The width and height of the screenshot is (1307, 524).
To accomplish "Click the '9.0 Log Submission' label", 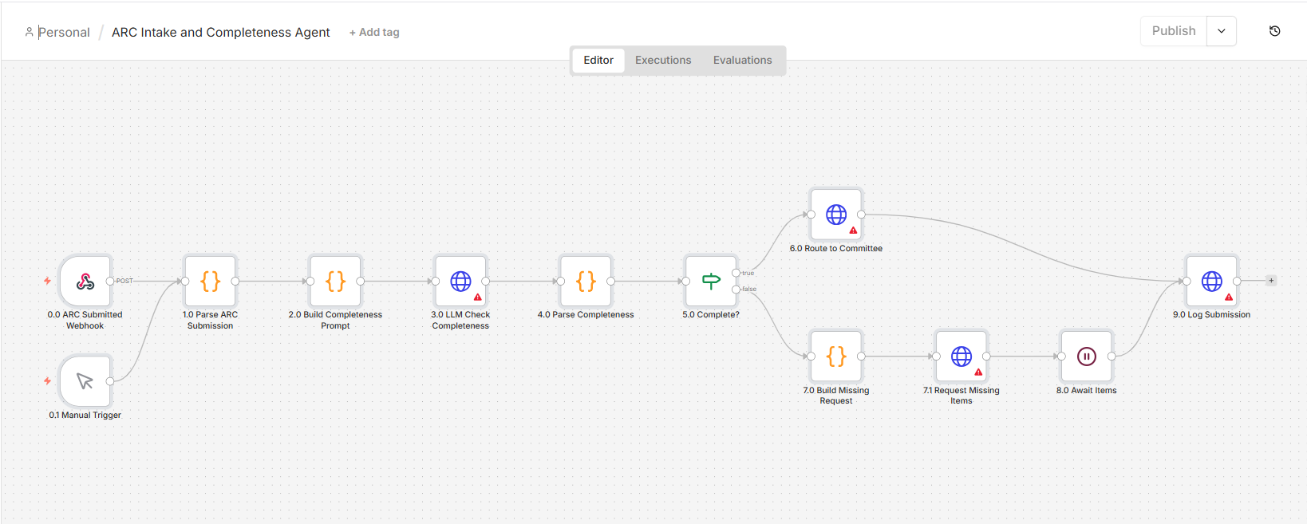I will [1212, 314].
